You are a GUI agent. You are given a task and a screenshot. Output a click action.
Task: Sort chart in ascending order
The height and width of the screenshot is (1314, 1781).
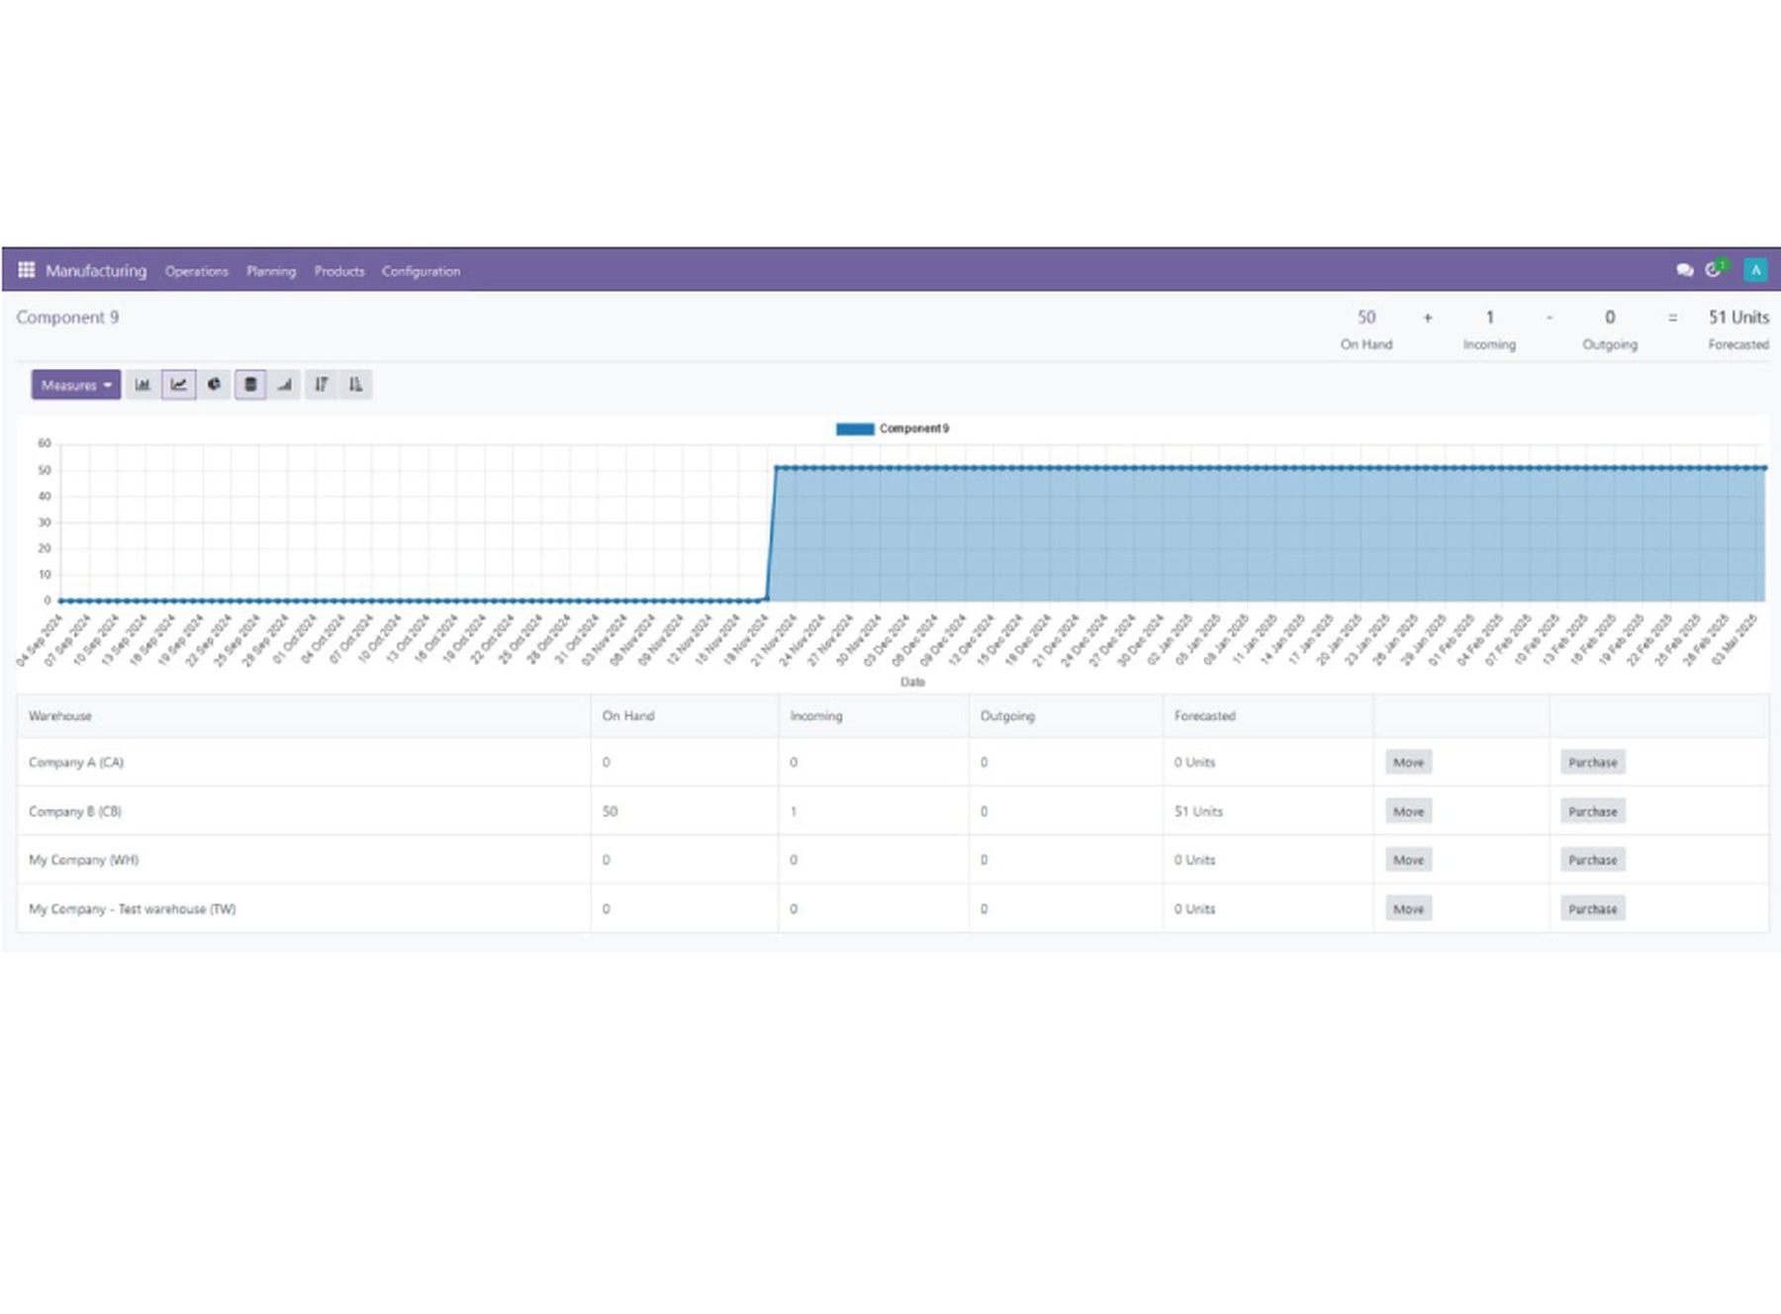pyautogui.click(x=355, y=385)
